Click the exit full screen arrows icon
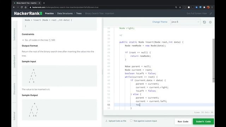 [210, 13]
